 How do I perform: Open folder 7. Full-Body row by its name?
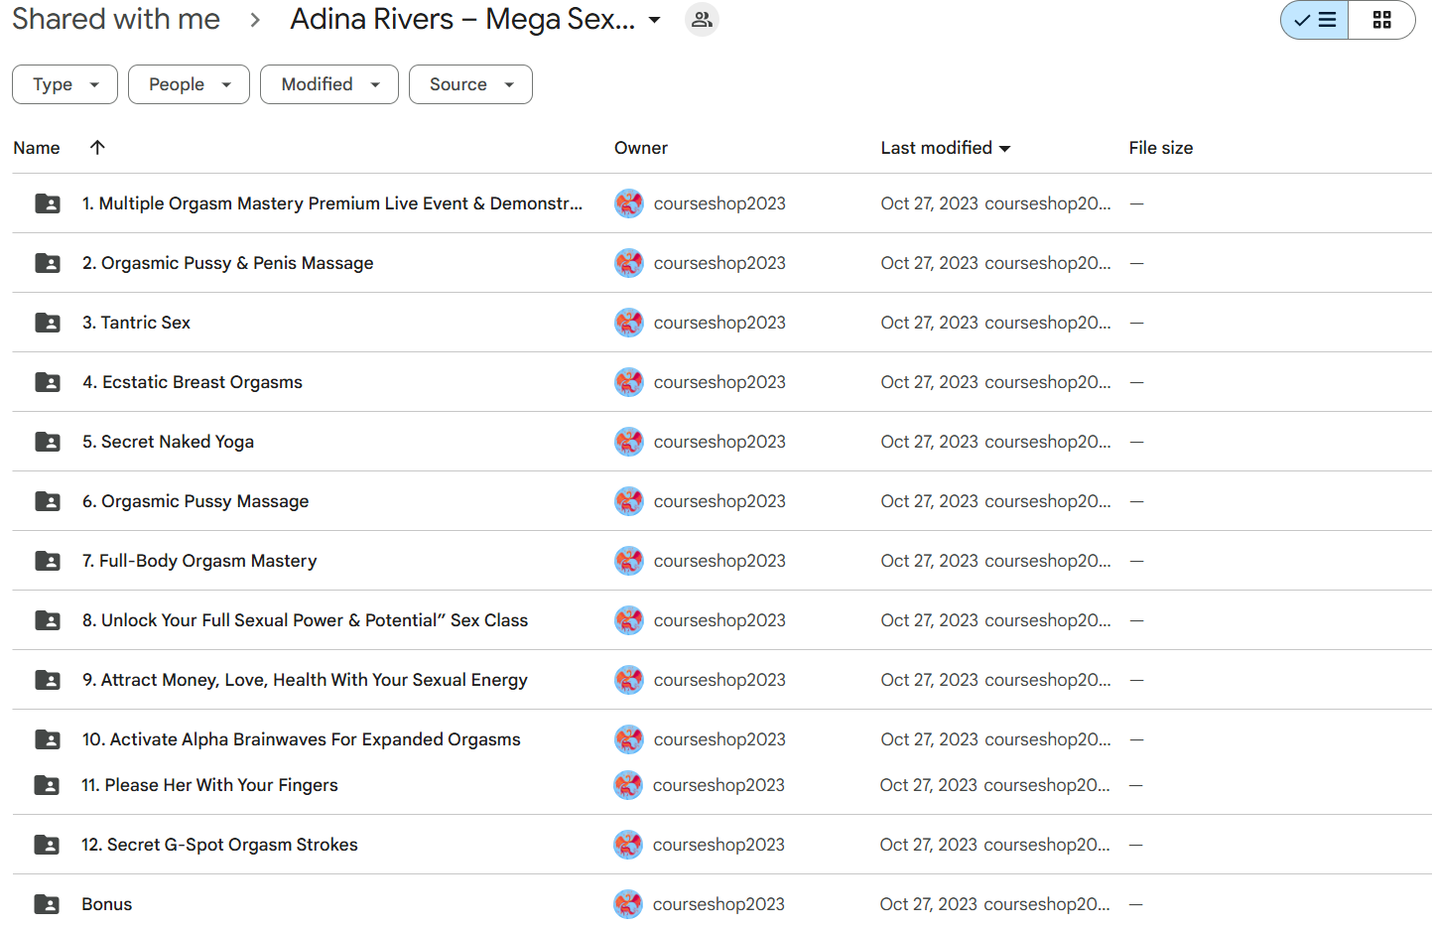[199, 561]
